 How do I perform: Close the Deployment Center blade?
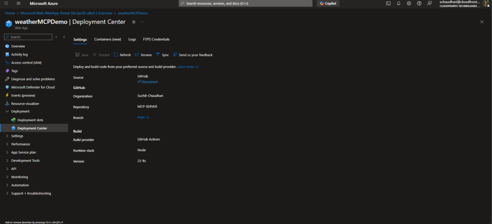482,22
